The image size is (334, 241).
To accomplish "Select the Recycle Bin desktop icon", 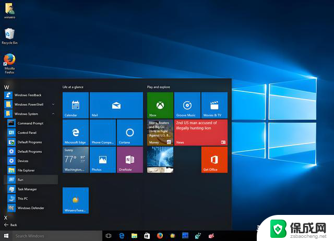I will (x=9, y=36).
